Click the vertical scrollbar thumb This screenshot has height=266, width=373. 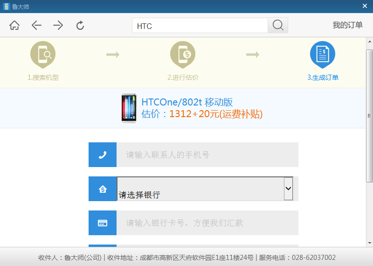(x=369, y=116)
